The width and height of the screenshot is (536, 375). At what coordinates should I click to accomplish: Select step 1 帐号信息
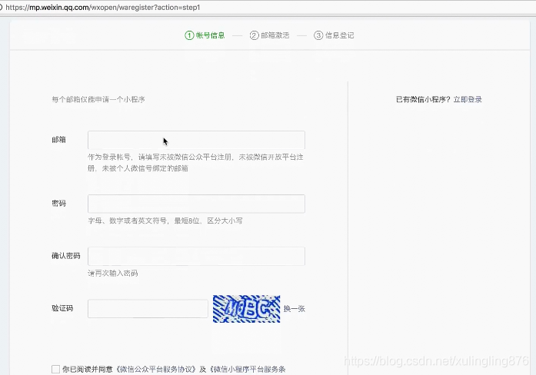point(205,35)
